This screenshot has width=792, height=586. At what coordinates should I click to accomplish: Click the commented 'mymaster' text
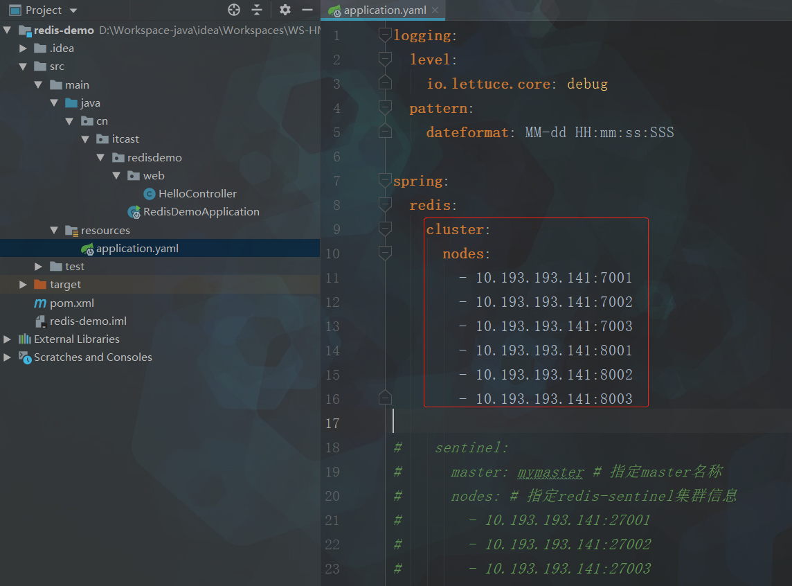click(x=550, y=472)
